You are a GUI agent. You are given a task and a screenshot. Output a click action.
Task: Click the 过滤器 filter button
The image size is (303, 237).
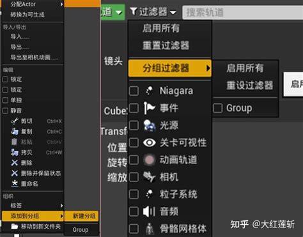tap(153, 11)
